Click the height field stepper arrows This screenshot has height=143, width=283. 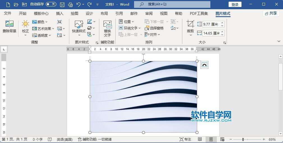[222, 24]
